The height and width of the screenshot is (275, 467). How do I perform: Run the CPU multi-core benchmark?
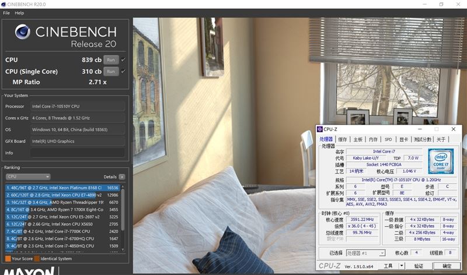coord(111,60)
